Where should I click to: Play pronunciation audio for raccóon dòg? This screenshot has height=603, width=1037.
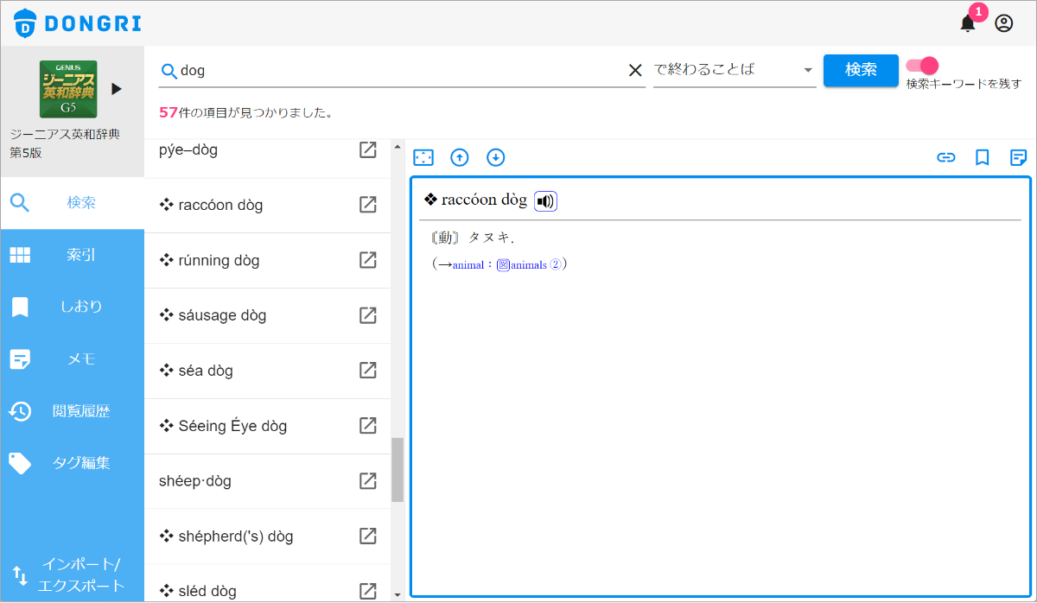click(545, 201)
